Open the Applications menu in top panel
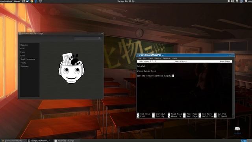The image size is (252, 142). (x=6, y=1)
